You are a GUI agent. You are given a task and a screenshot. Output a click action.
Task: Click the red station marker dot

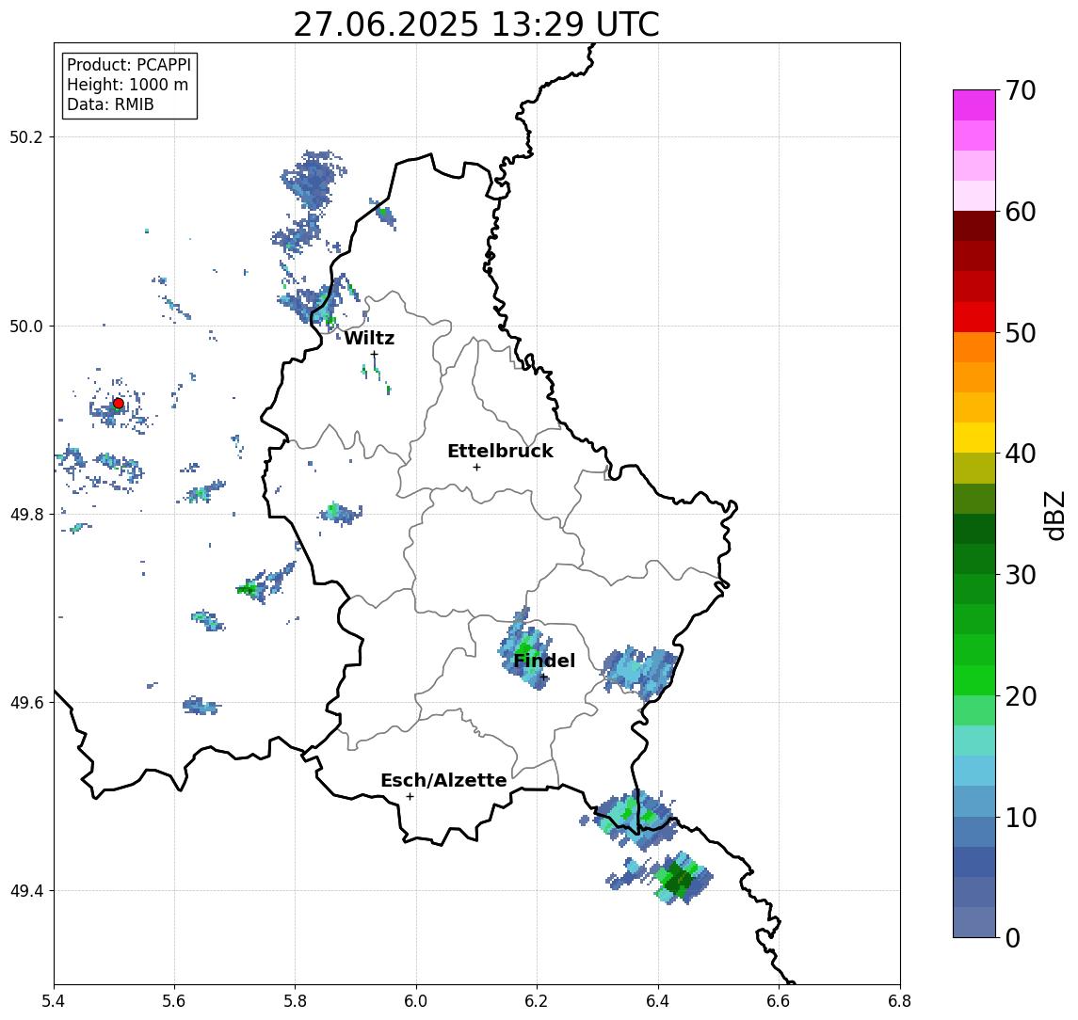point(119,404)
